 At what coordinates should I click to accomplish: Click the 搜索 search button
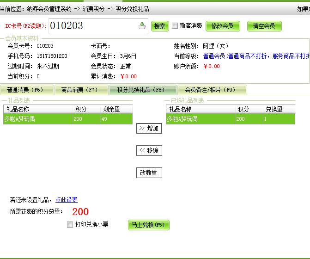[160, 26]
